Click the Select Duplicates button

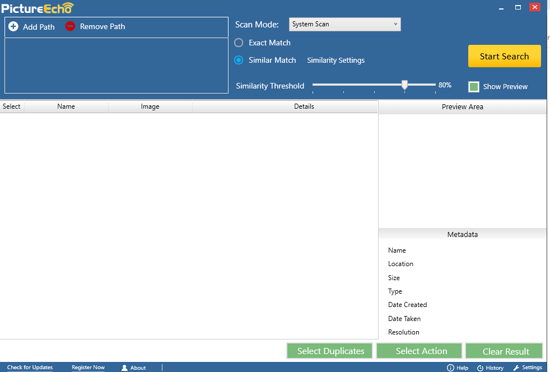point(330,351)
